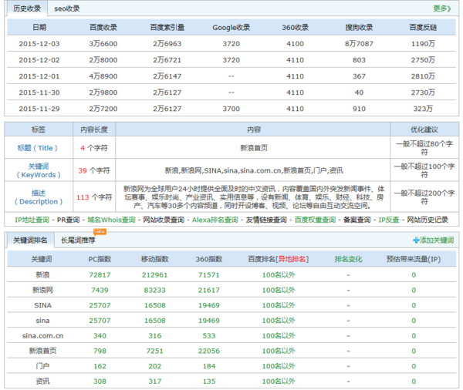Open the IP地址查询 link
This screenshot has height=390, width=463.
[x=32, y=220]
